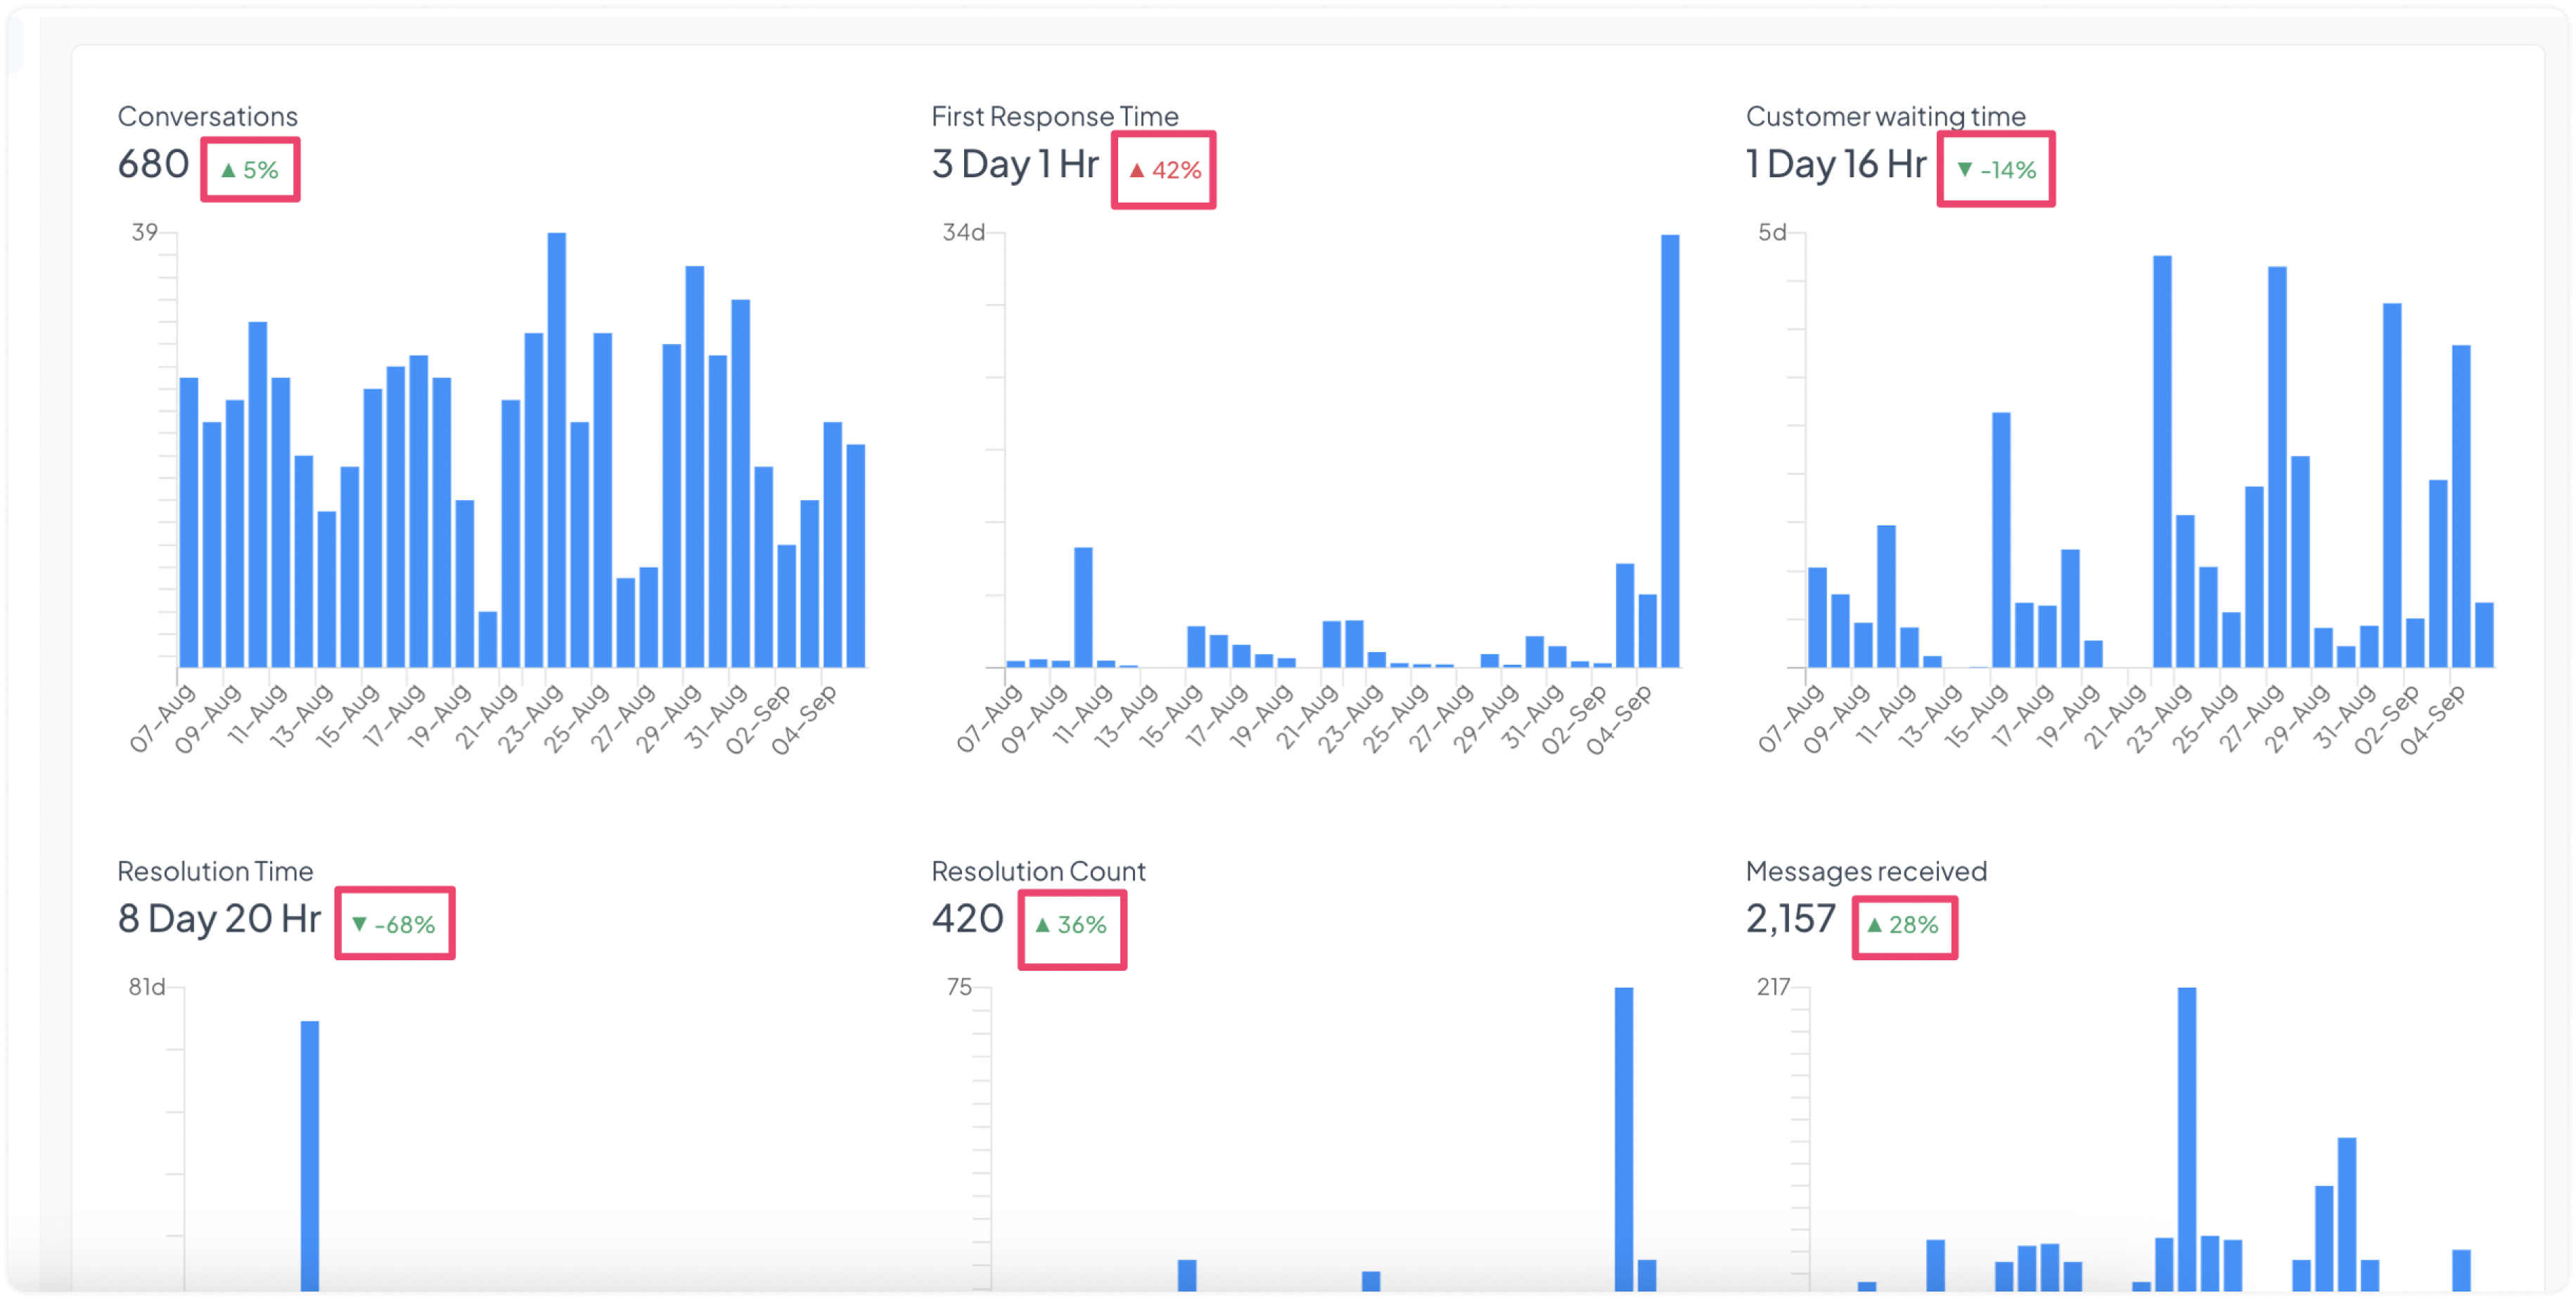The image size is (2576, 1300).
Task: Click the 5d y-axis label
Action: [1772, 232]
